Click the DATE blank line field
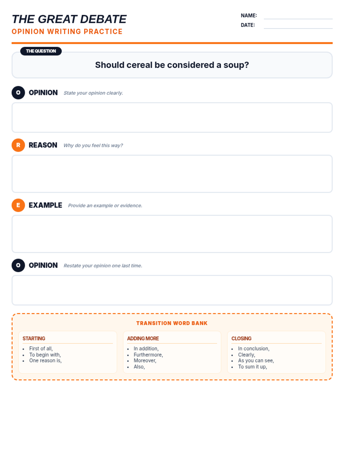Screen dimensions: 344x458 [298, 25]
